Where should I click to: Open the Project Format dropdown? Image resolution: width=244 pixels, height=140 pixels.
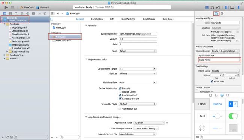click(225, 51)
